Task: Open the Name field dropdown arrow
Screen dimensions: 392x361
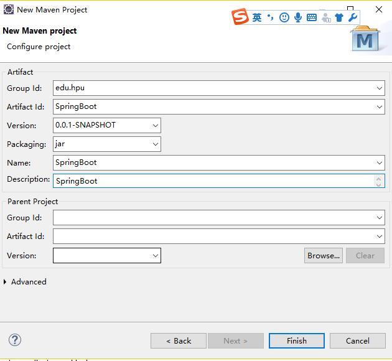Action: pyautogui.click(x=380, y=163)
